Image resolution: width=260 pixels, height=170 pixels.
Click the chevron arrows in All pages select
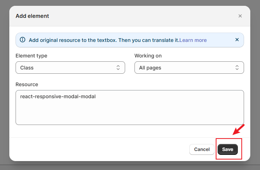pyautogui.click(x=237, y=68)
